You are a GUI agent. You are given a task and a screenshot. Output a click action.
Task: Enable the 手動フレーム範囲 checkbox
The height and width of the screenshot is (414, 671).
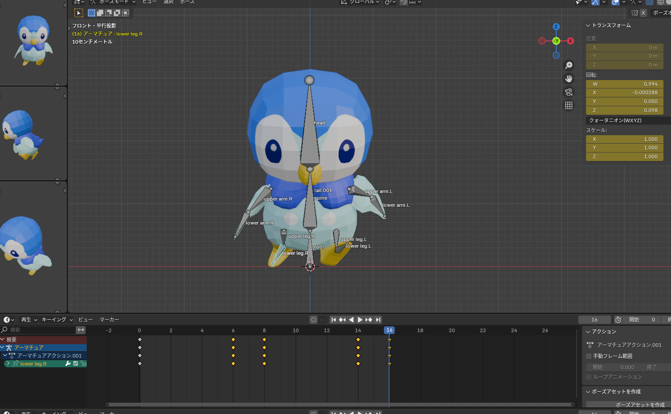(x=589, y=356)
